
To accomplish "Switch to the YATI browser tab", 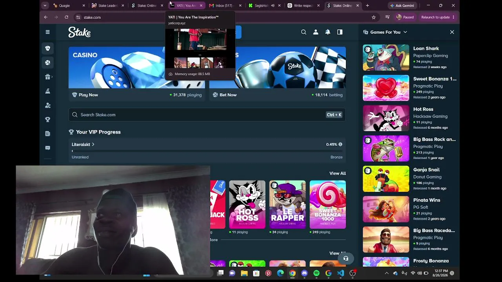I will tap(187, 5).
